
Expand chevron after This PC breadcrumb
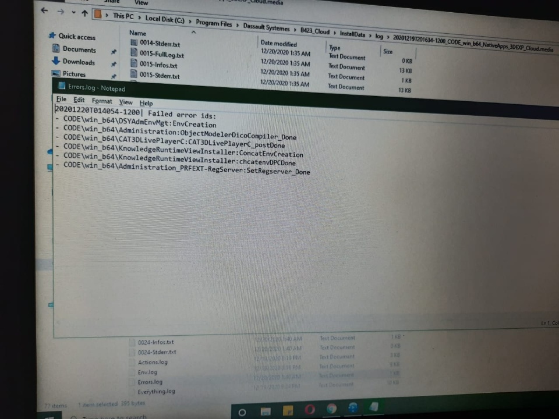[x=139, y=17]
